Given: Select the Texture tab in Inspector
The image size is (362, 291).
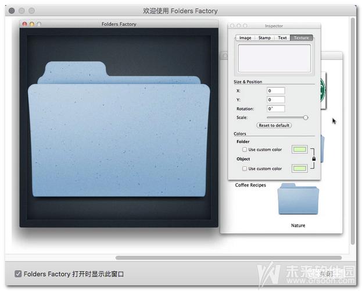Looking at the screenshot, I should tap(302, 38).
